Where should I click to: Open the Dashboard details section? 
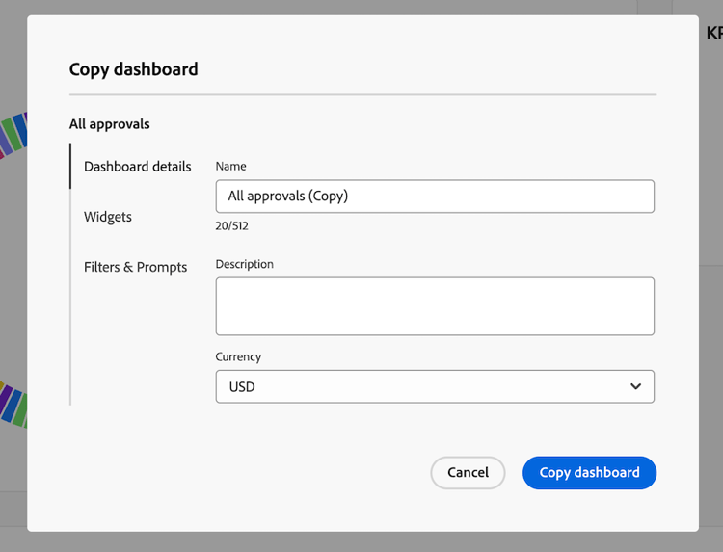[x=137, y=167]
